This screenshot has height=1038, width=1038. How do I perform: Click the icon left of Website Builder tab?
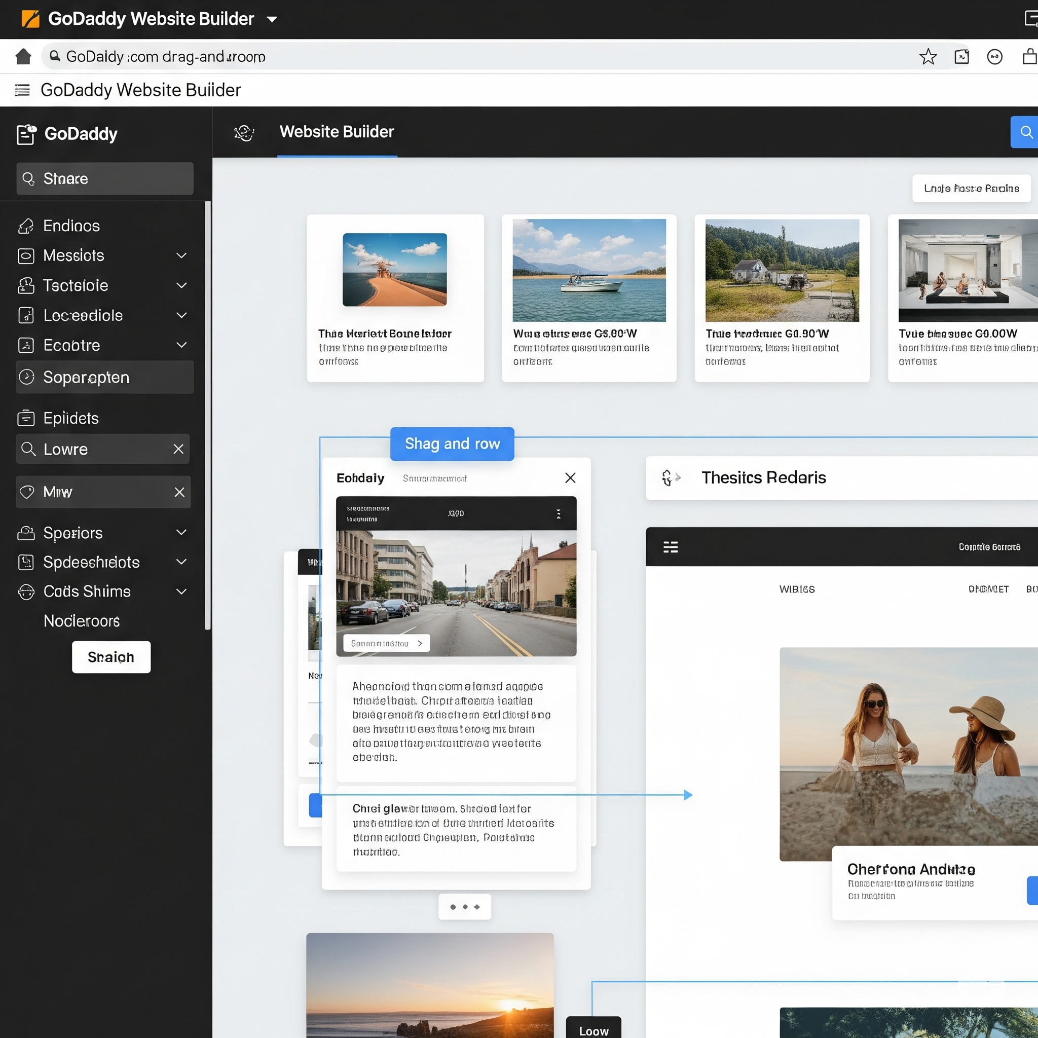[244, 133]
